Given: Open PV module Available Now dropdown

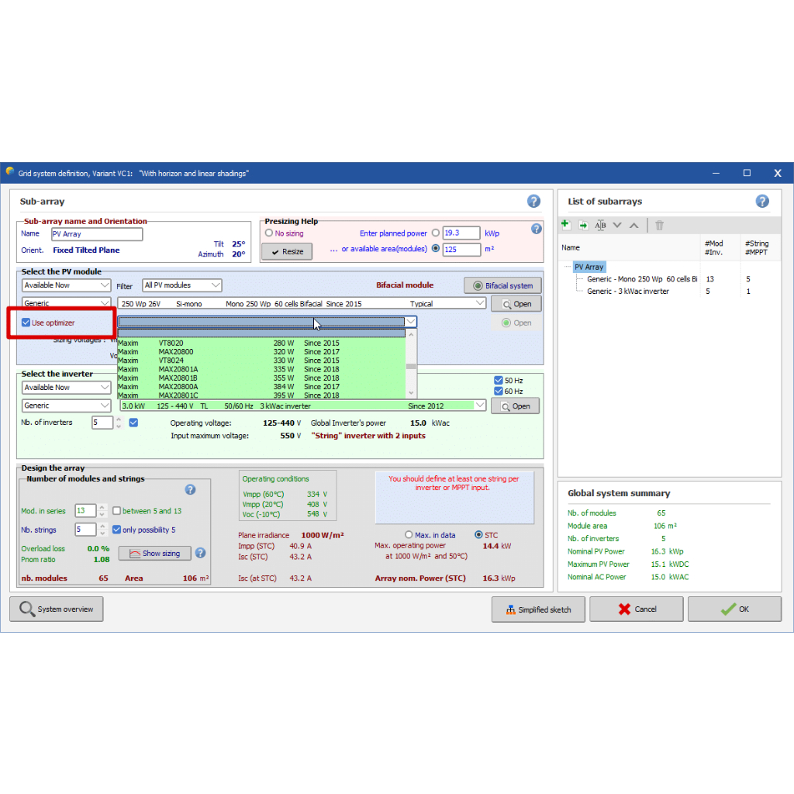Looking at the screenshot, I should click(67, 285).
